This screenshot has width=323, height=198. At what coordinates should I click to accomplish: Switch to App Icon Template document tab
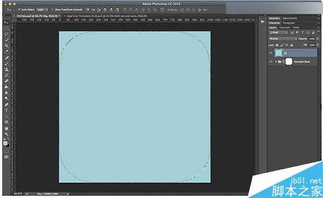tap(106, 16)
